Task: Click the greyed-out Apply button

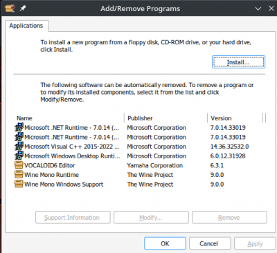Action: point(255,243)
